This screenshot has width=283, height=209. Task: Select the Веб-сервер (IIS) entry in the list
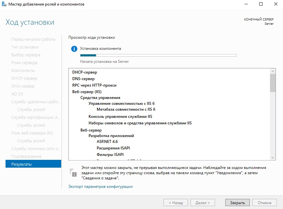[87, 92]
